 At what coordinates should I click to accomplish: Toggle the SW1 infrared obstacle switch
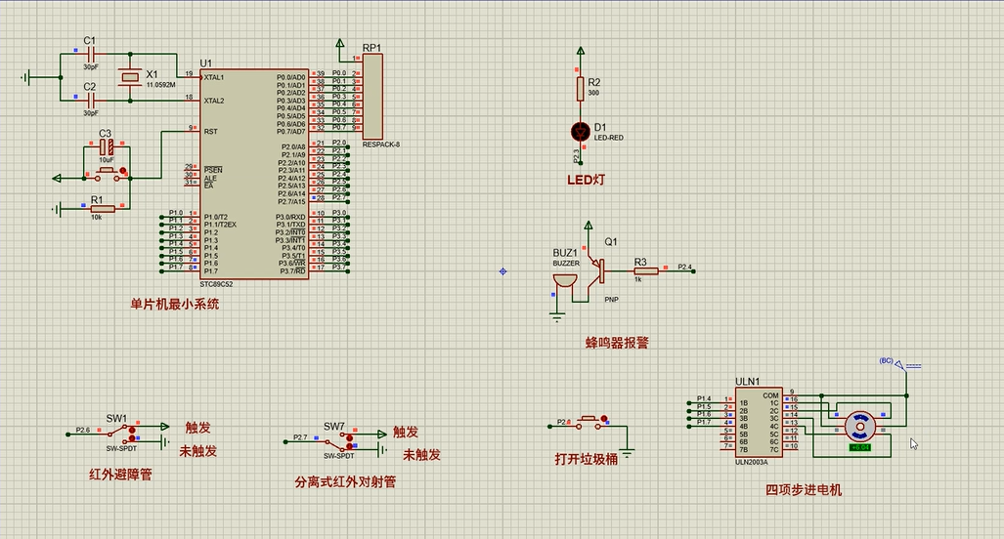pos(133,433)
